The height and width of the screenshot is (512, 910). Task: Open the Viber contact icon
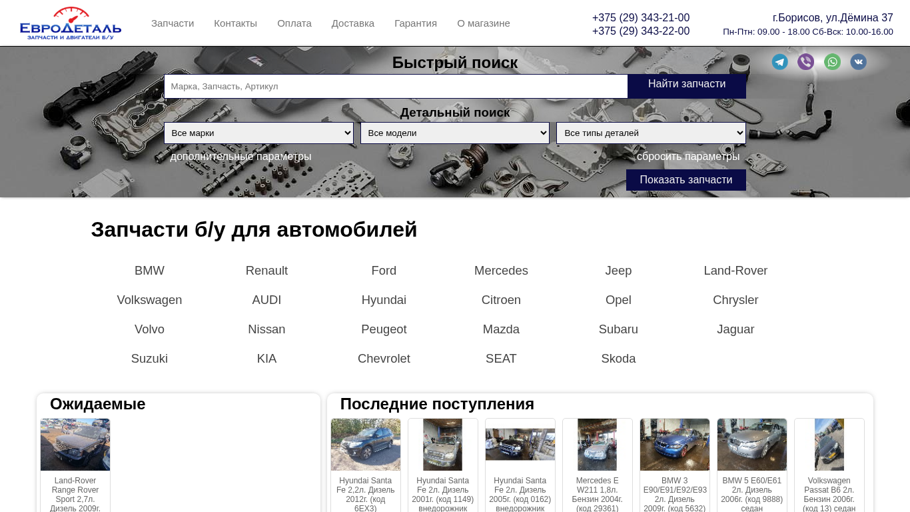806,62
